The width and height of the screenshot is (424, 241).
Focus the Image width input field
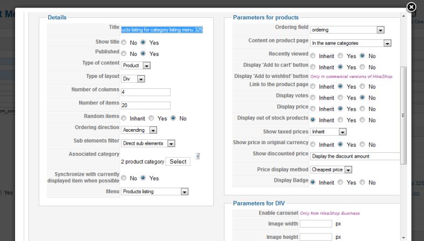click(316, 224)
